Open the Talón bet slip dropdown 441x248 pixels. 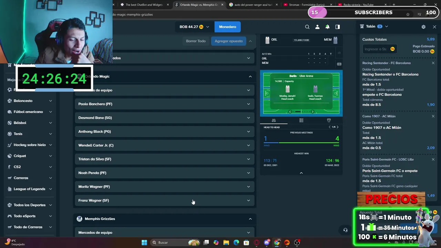click(374, 27)
